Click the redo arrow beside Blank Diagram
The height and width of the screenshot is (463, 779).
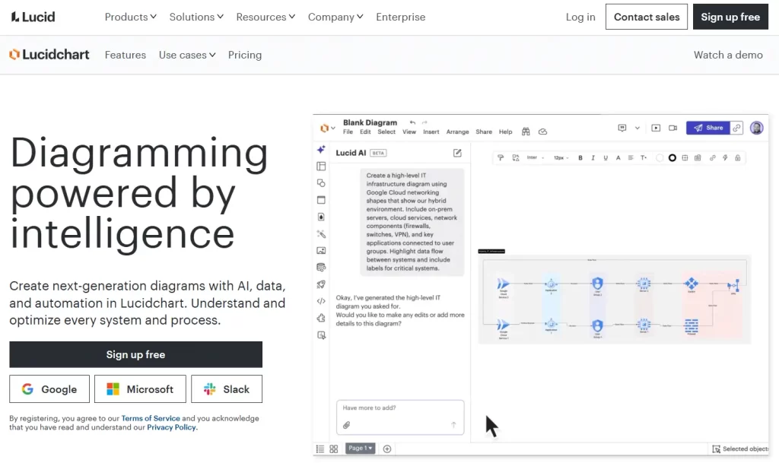click(x=424, y=122)
